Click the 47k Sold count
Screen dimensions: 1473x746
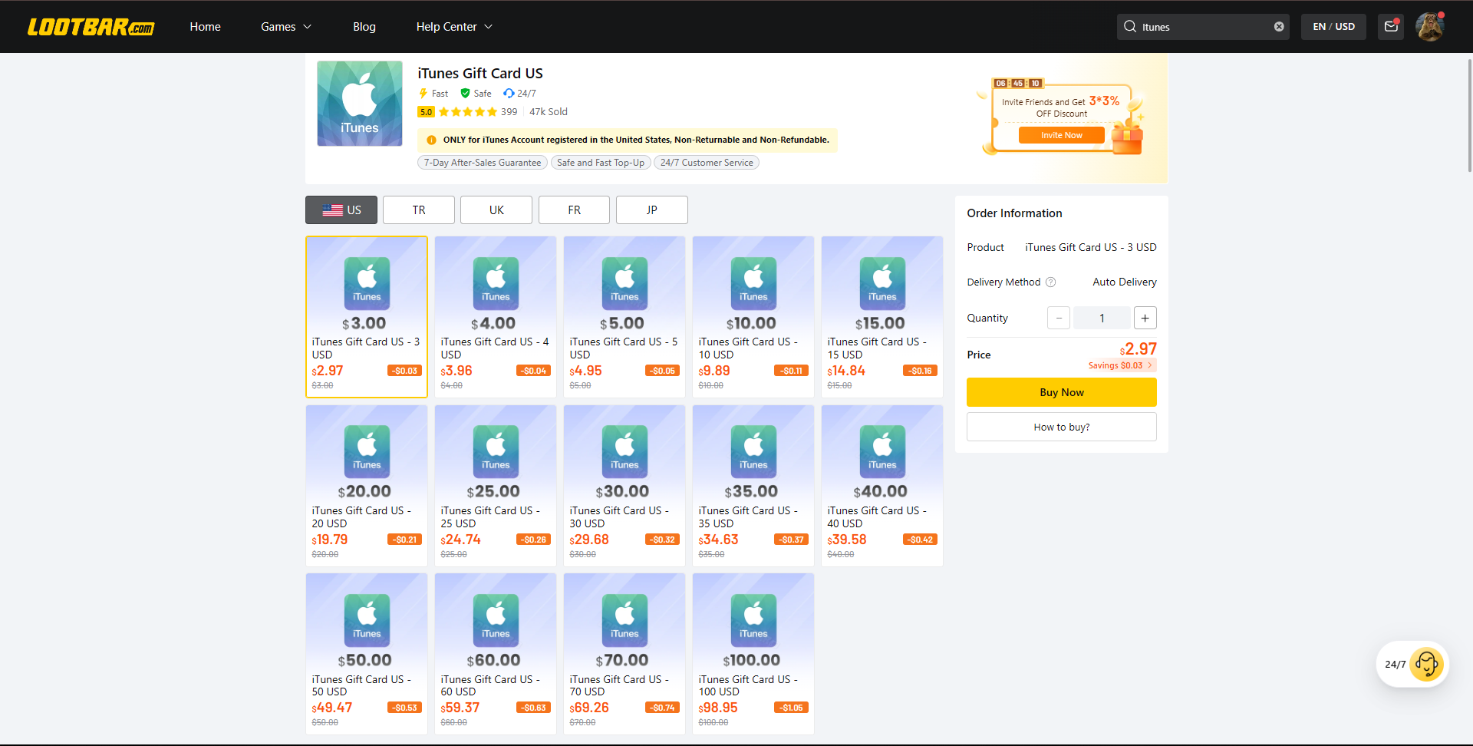(549, 112)
